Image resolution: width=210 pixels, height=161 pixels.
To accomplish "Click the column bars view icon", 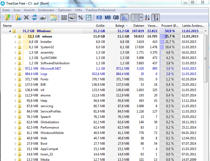I will (x=64, y=17).
